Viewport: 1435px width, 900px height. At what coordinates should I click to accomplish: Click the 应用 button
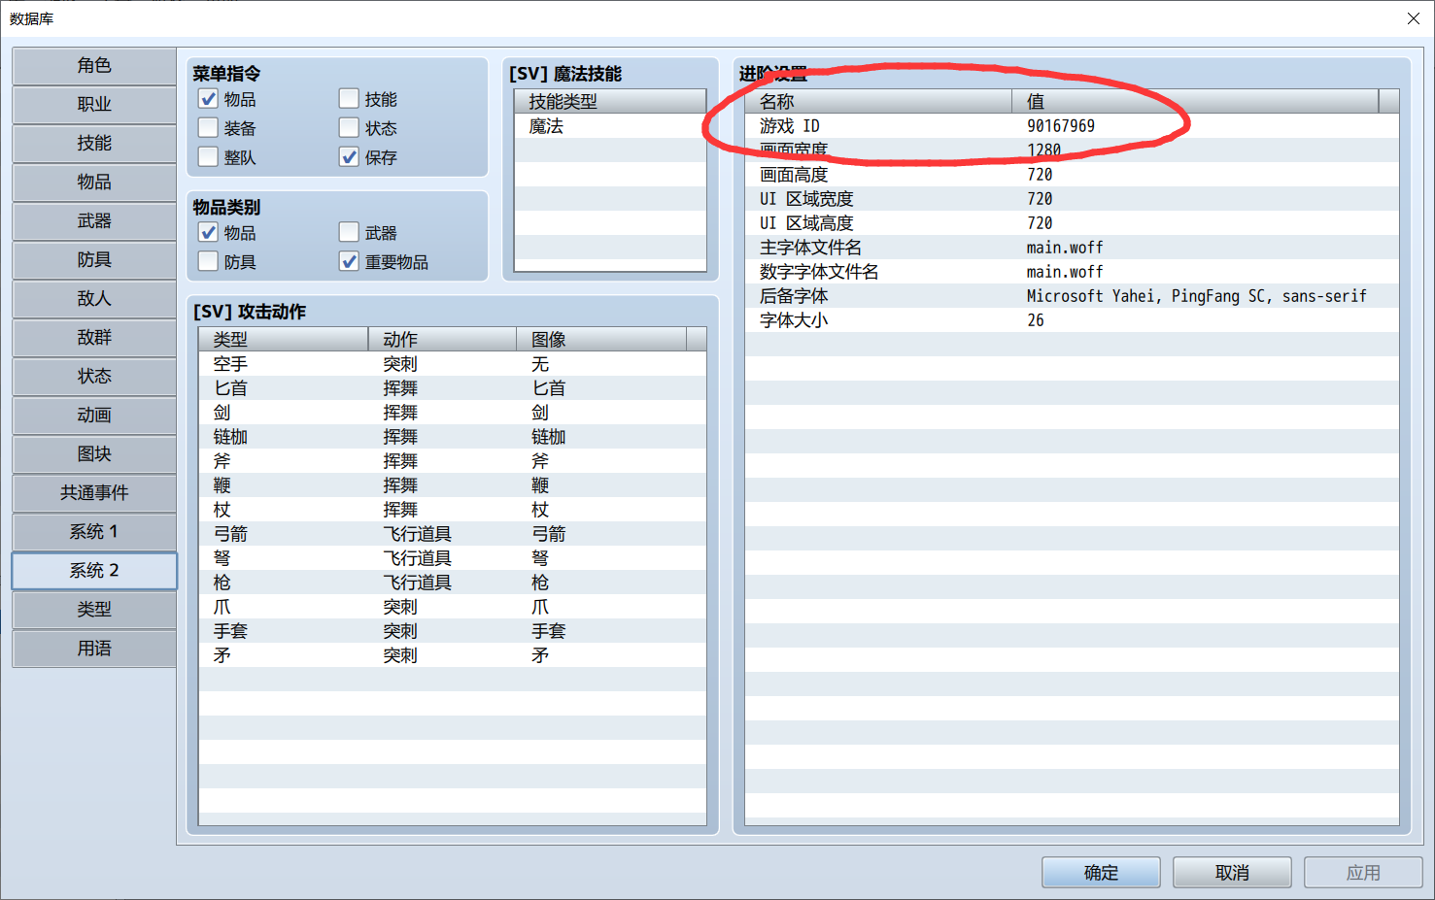1363,873
